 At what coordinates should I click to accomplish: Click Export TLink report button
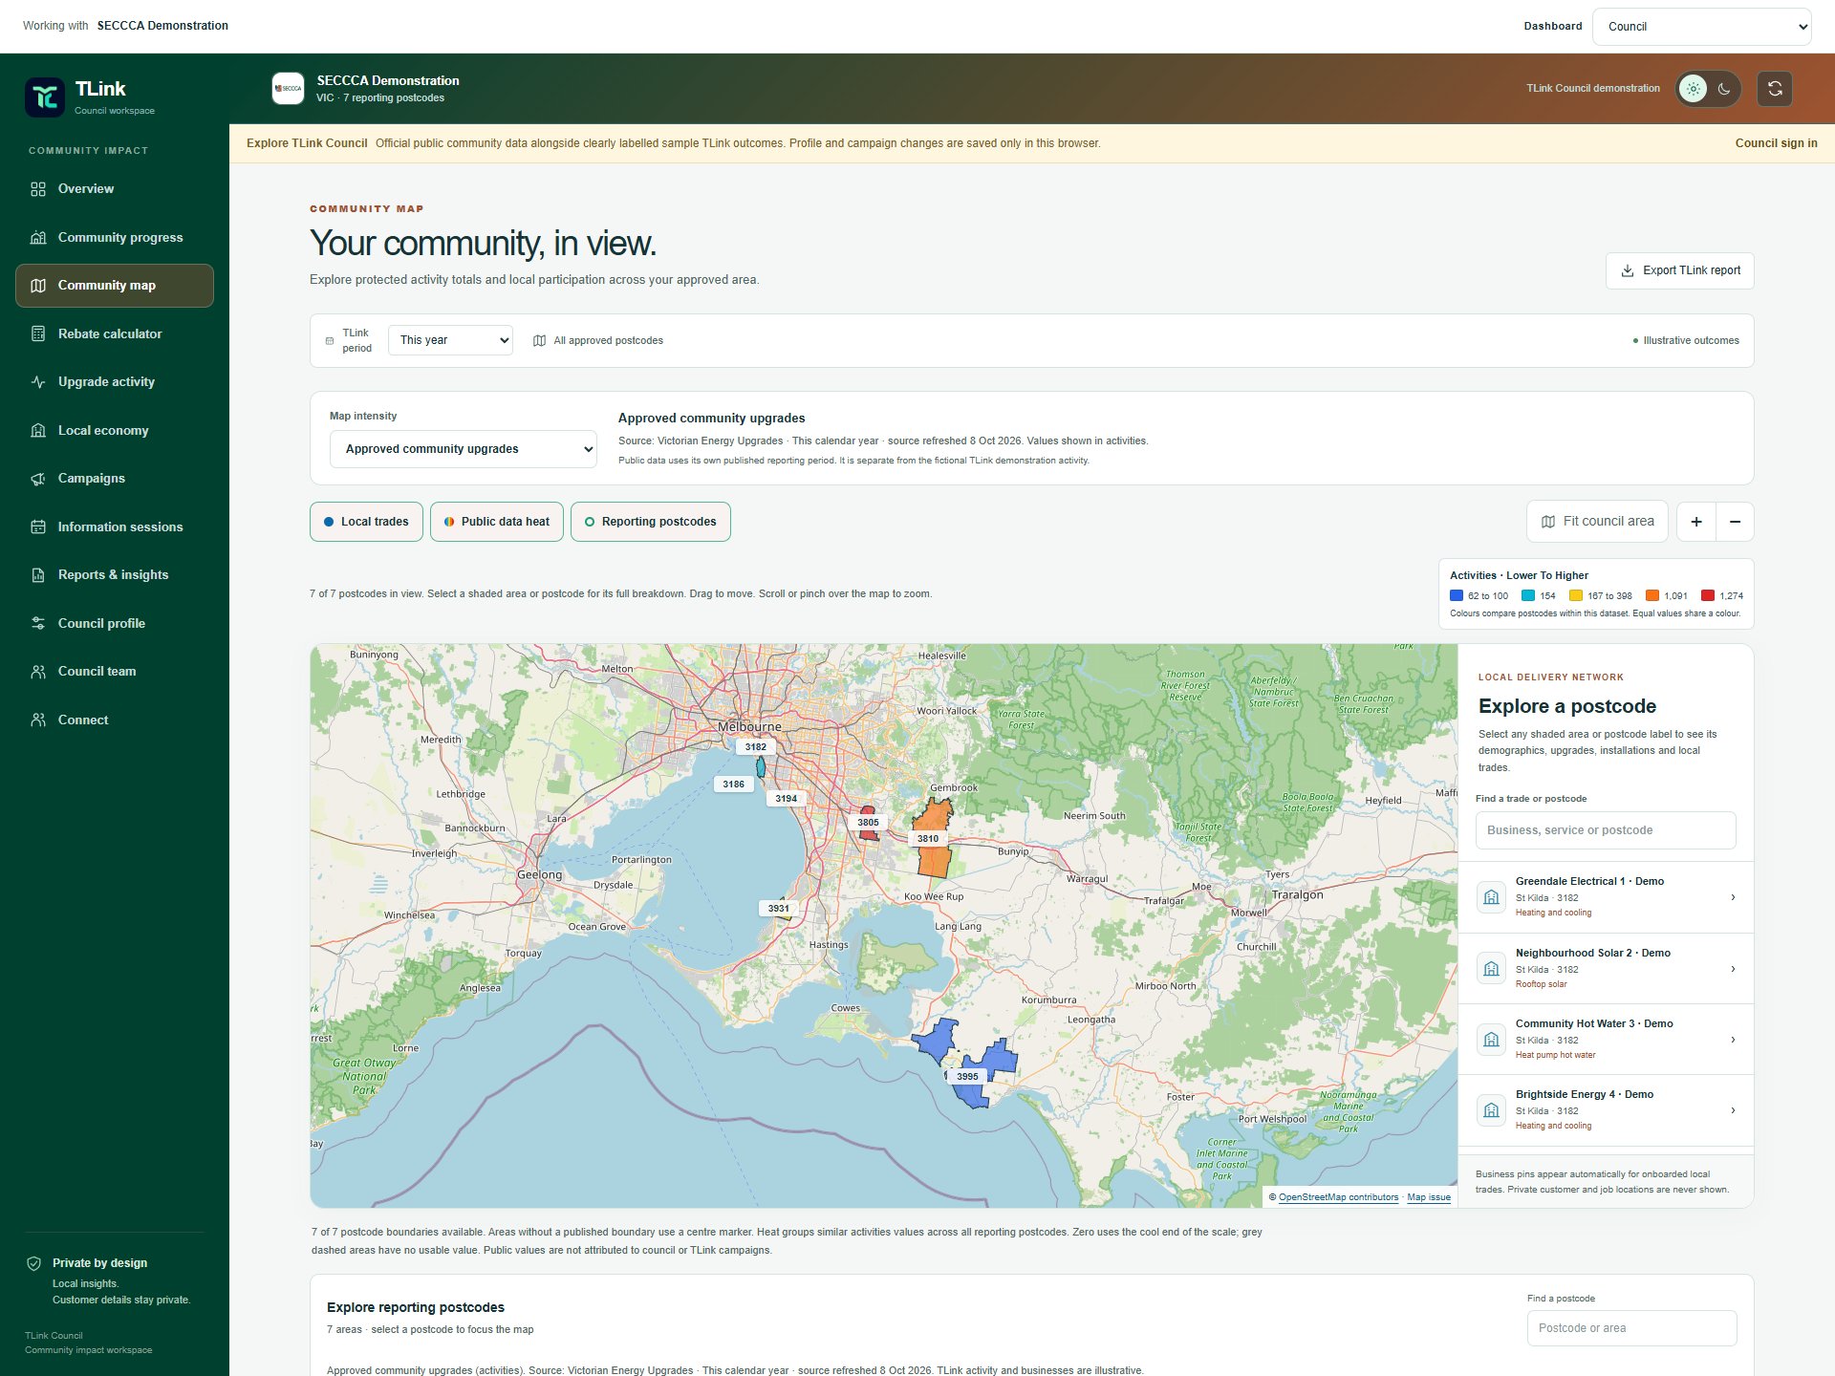pyautogui.click(x=1680, y=270)
